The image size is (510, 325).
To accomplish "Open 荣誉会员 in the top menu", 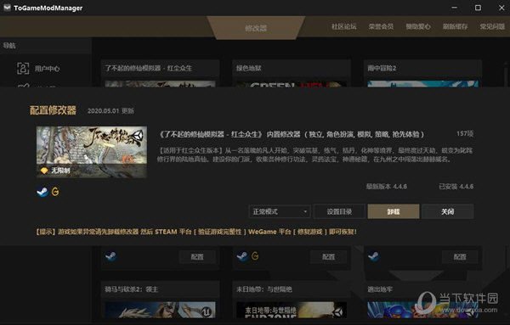I will (381, 26).
